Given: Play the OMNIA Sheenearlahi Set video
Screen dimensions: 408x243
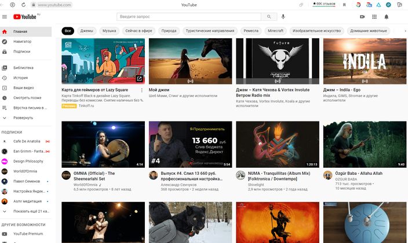Looking at the screenshot, I should click(103, 144).
